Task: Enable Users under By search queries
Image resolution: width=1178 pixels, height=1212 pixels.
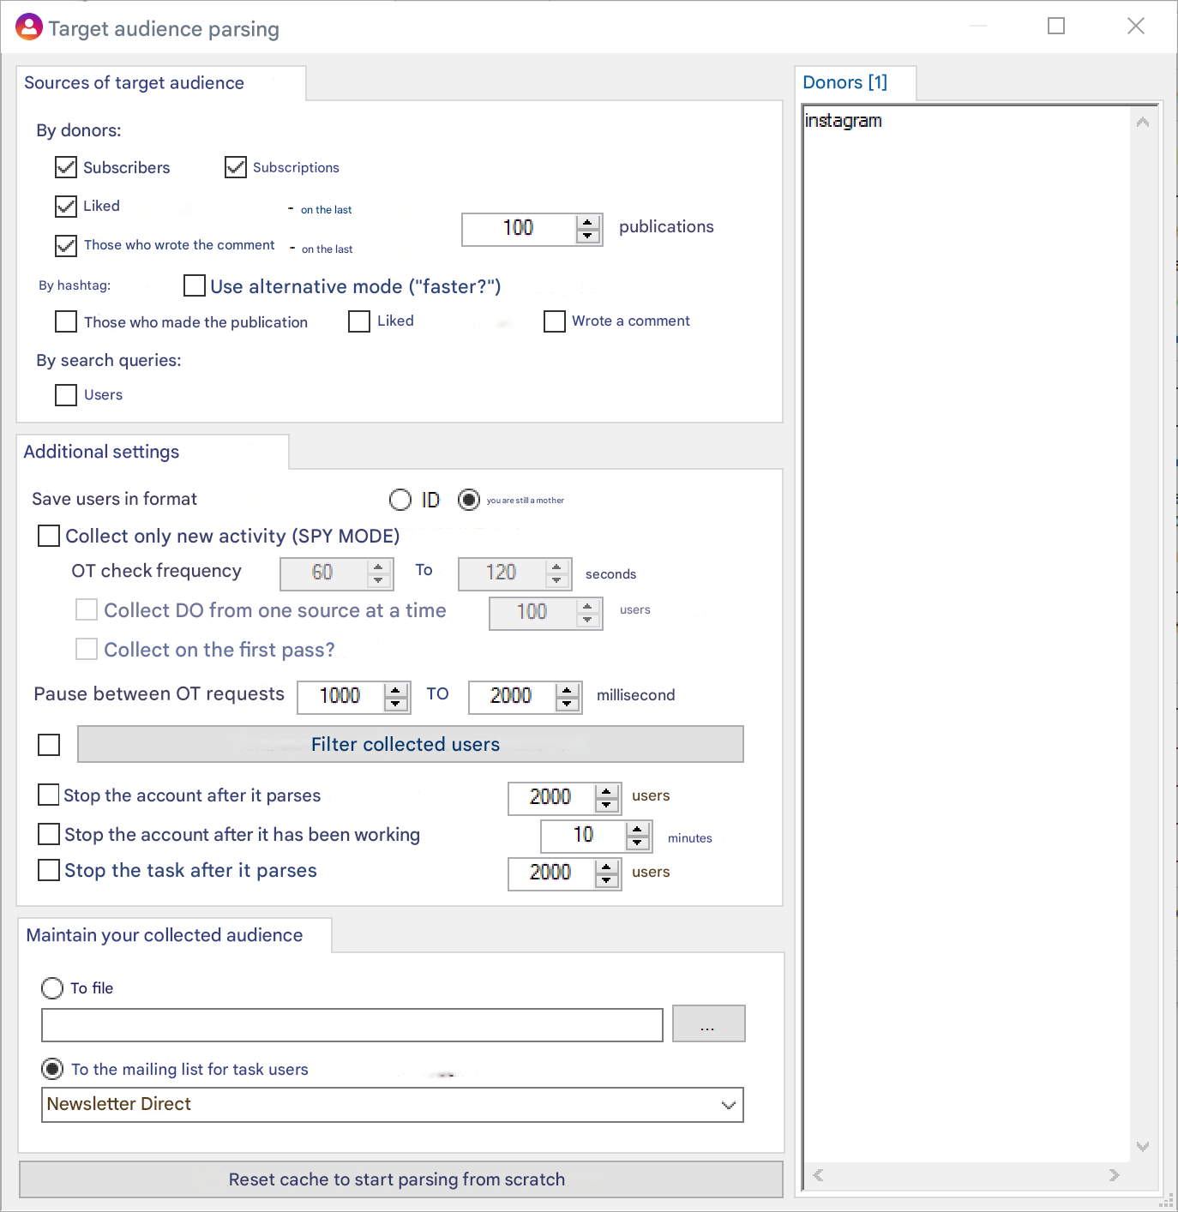Action: pyautogui.click(x=66, y=394)
